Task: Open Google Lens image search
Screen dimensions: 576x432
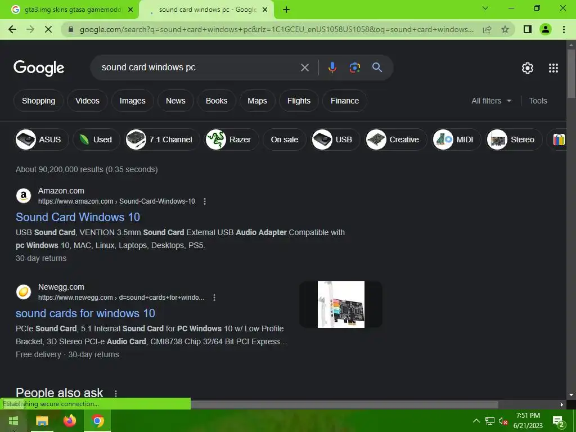Action: coord(354,67)
